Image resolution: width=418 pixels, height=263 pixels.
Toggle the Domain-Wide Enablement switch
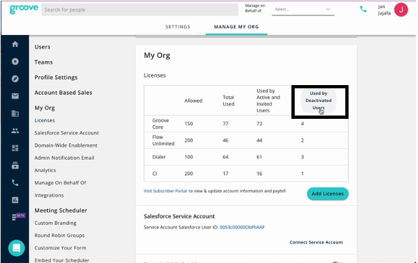click(x=336, y=262)
